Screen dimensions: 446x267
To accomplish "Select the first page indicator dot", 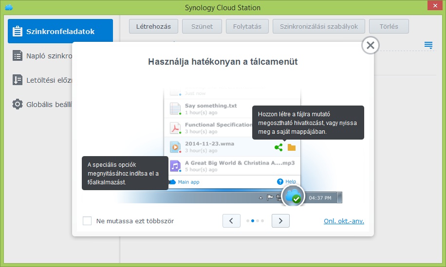I will pos(248,221).
